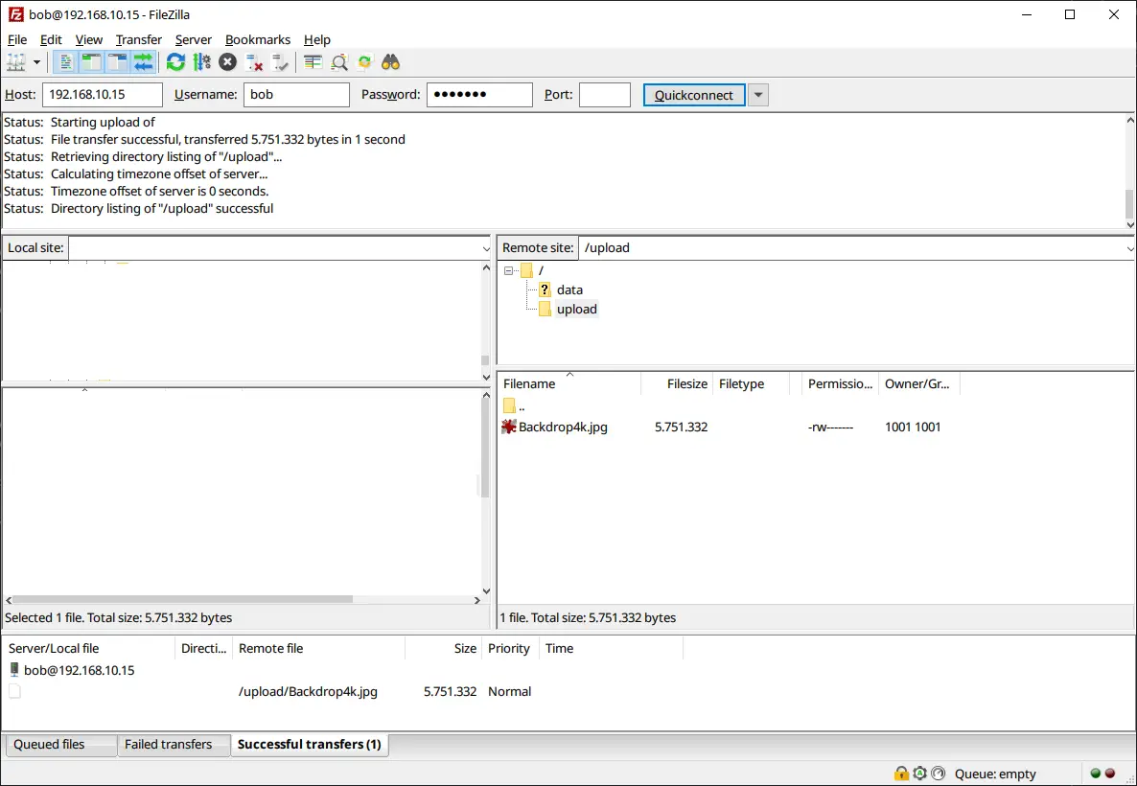Refresh the file and folder lists
Image resolution: width=1137 pixels, height=786 pixels.
click(x=175, y=61)
